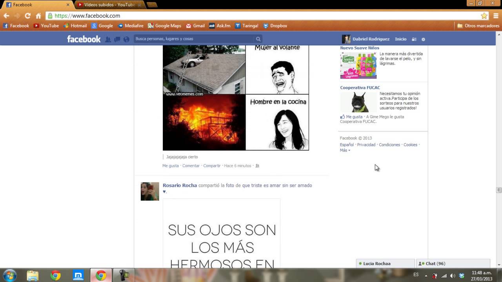Click the FUCAC dog ad image
This screenshot has height=282, width=502.
[x=358, y=102]
